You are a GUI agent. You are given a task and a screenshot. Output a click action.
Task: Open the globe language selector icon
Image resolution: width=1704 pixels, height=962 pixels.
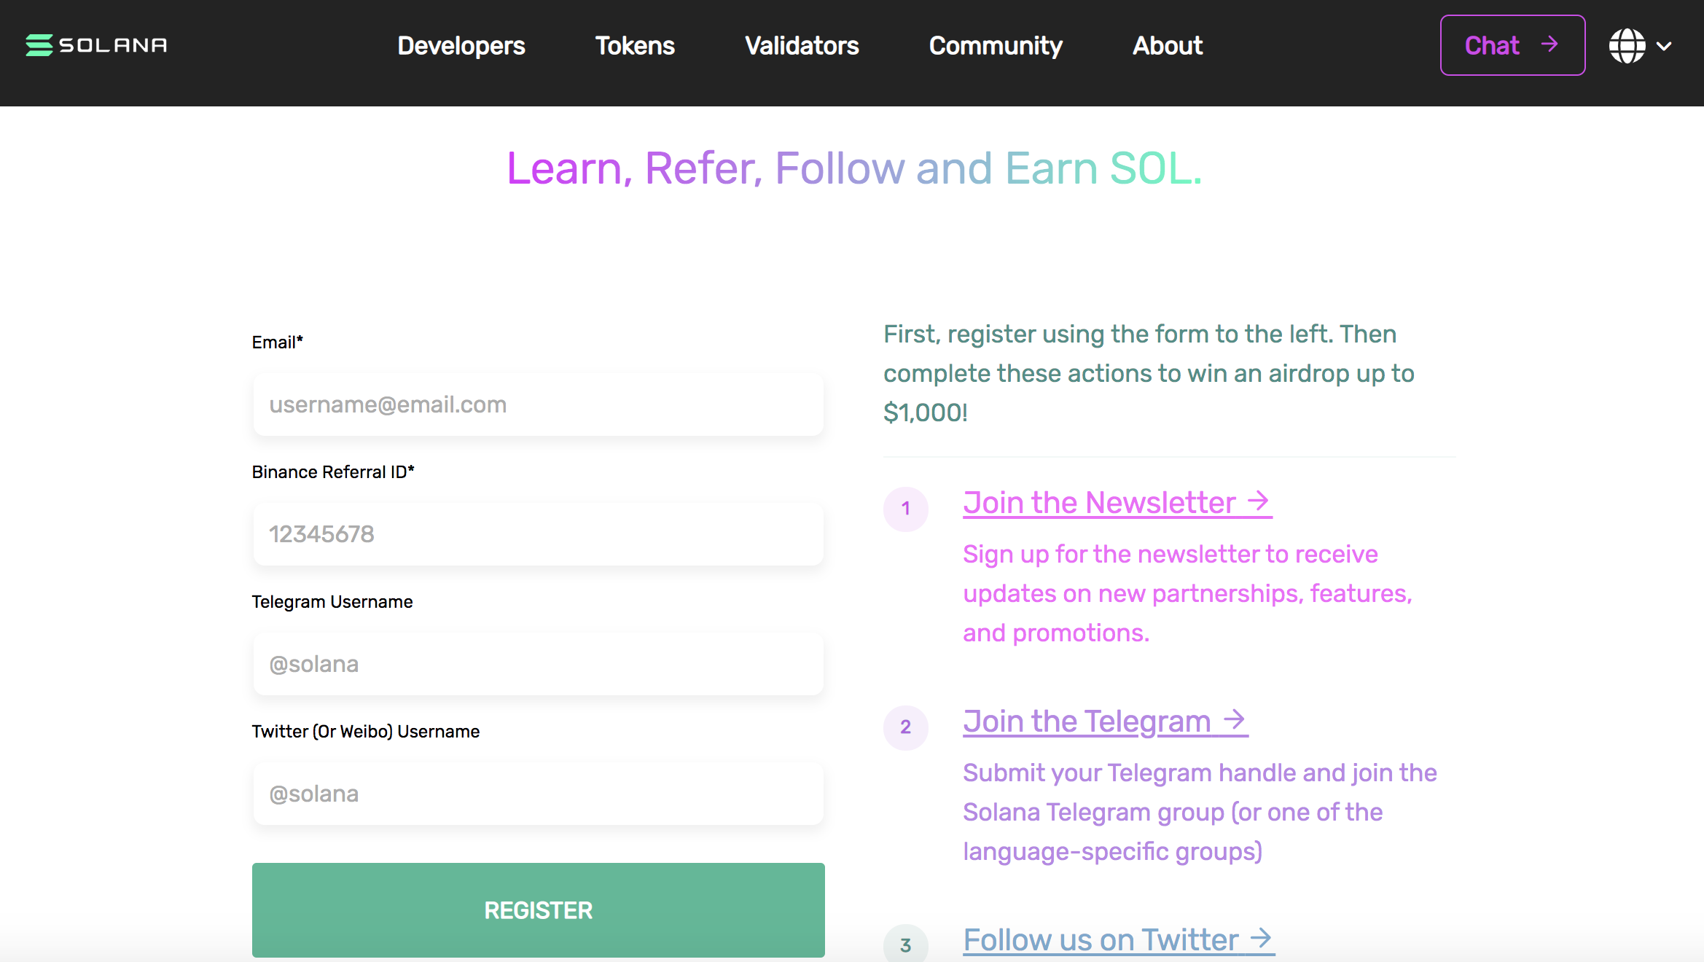point(1627,46)
